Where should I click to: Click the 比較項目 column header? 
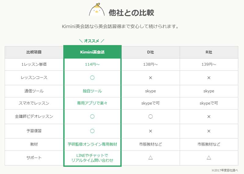click(x=34, y=52)
